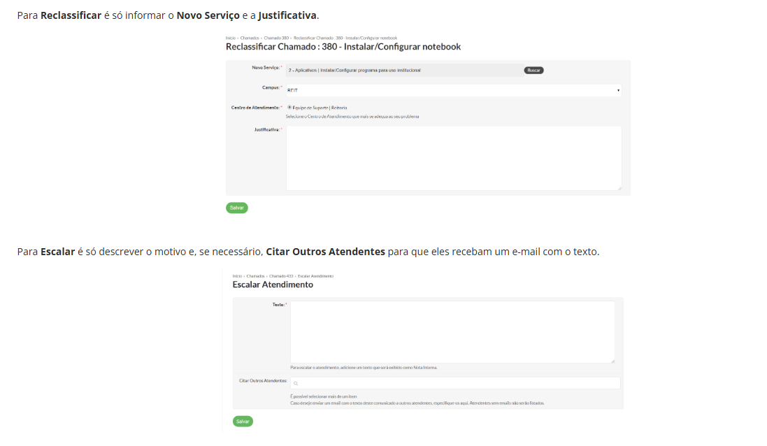Image resolution: width=767 pixels, height=446 pixels.
Task: Click the Buscar button beside Novo Serviço
Action: [533, 71]
